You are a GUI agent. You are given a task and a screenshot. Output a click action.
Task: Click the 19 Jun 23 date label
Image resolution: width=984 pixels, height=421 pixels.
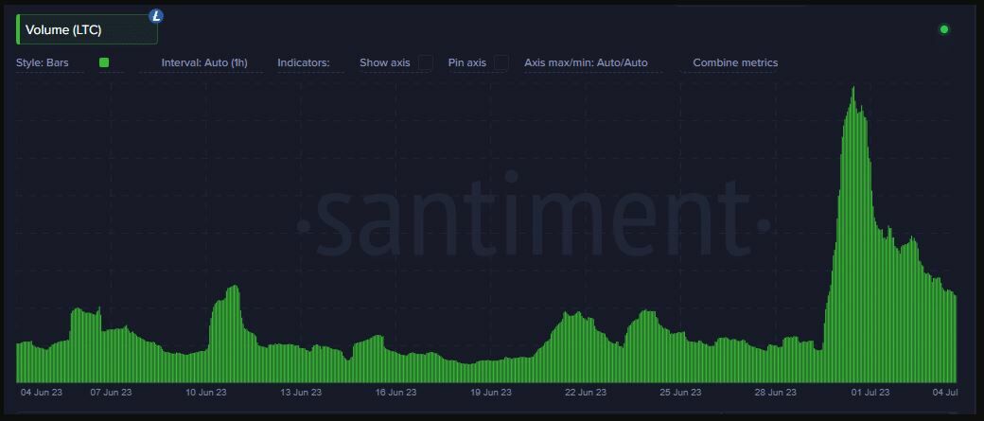coord(491,393)
